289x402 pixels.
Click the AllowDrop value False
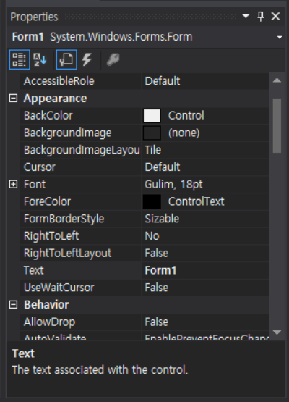157,322
